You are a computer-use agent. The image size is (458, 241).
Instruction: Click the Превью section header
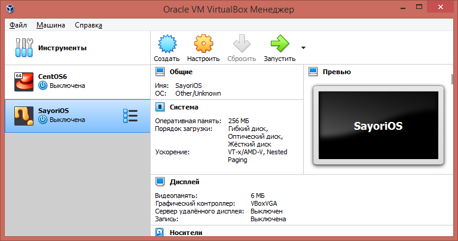pos(337,72)
